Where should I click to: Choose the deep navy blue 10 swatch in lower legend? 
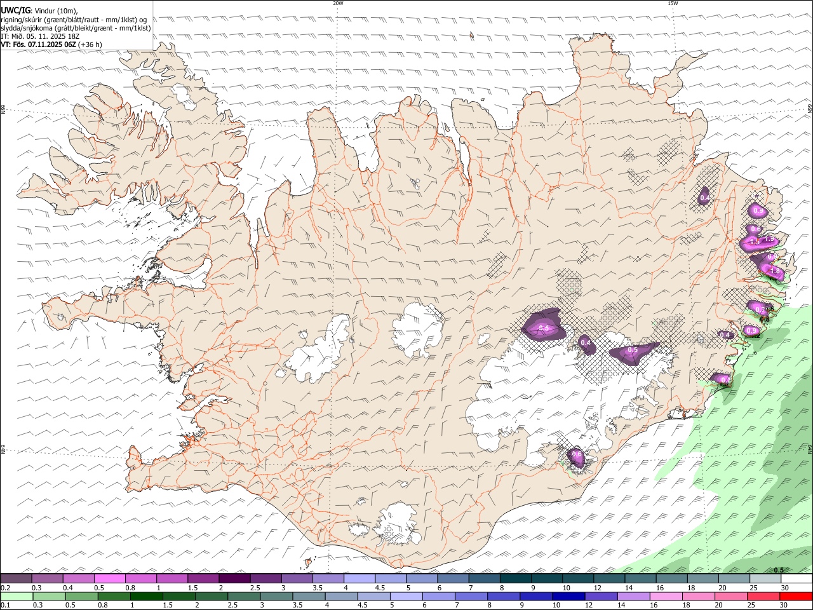click(x=568, y=597)
